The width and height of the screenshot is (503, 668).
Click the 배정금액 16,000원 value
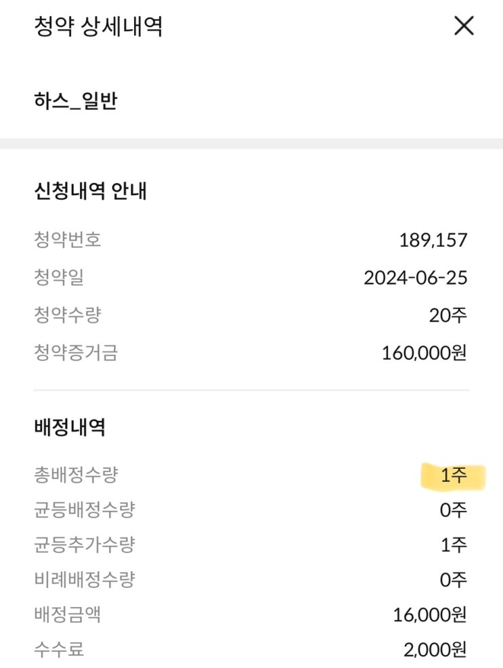point(430,615)
